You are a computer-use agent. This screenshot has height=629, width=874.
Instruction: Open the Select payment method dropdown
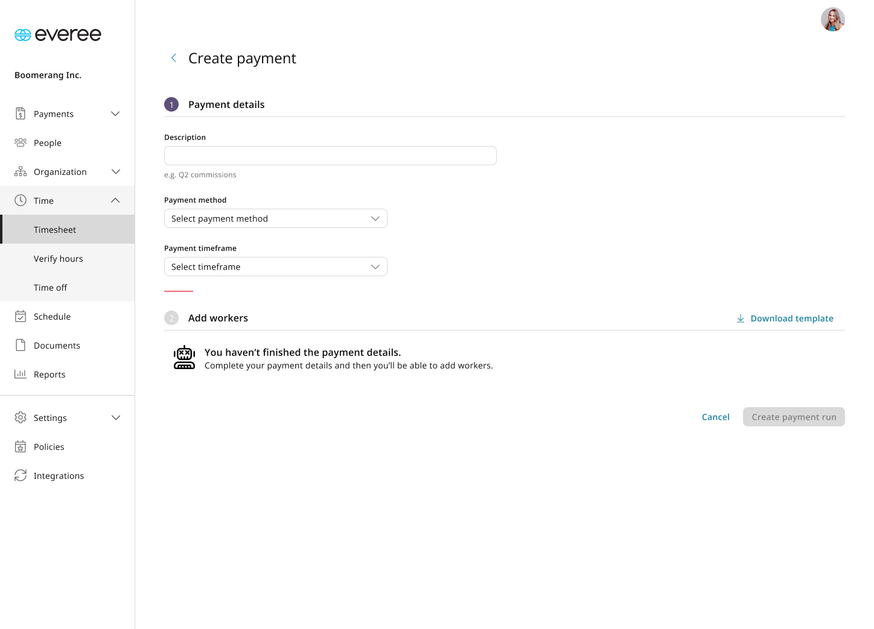coord(276,218)
